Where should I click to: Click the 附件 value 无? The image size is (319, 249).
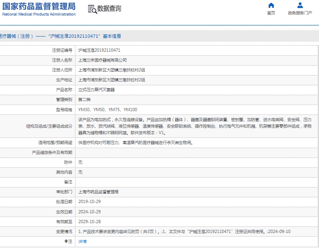coord(80,162)
